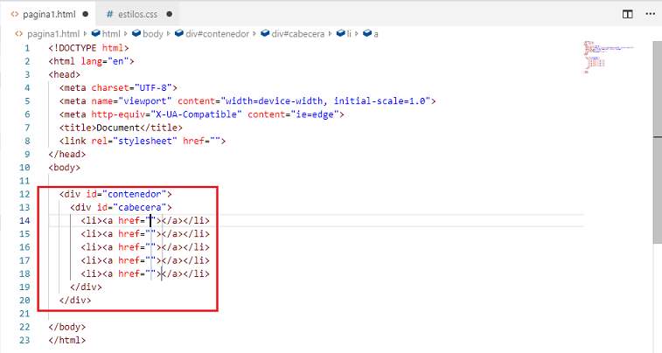Click the closing </body> tag
The width and height of the screenshot is (662, 353).
67,327
